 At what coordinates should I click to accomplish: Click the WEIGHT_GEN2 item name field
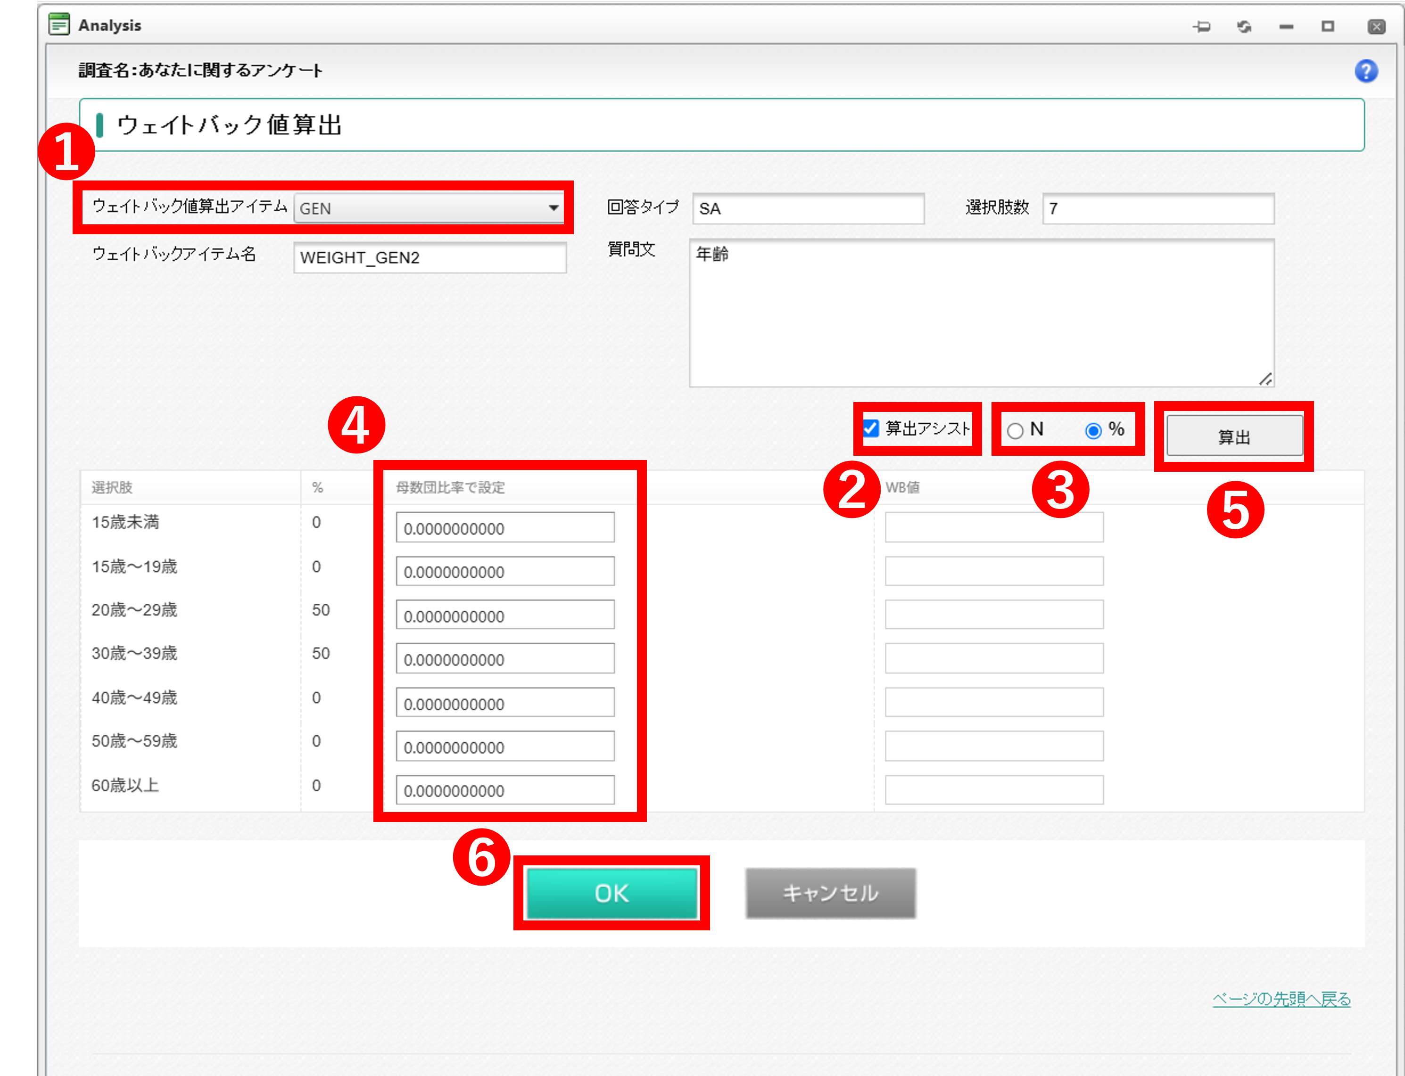pos(429,257)
